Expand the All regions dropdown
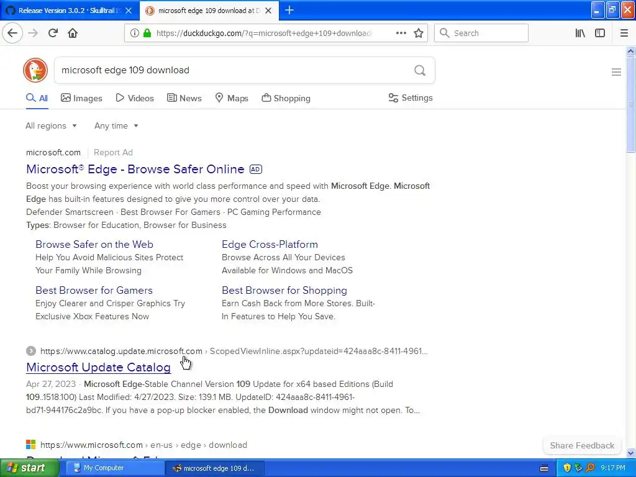636x477 pixels. coord(51,125)
